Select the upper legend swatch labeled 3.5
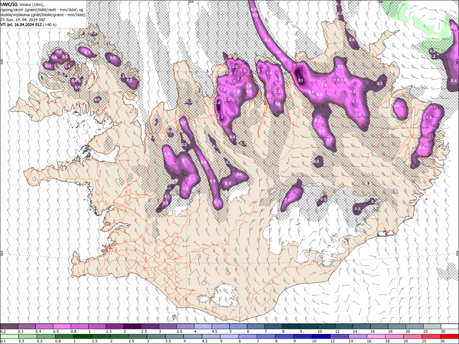This screenshot has width=459, height=344. coord(185,326)
